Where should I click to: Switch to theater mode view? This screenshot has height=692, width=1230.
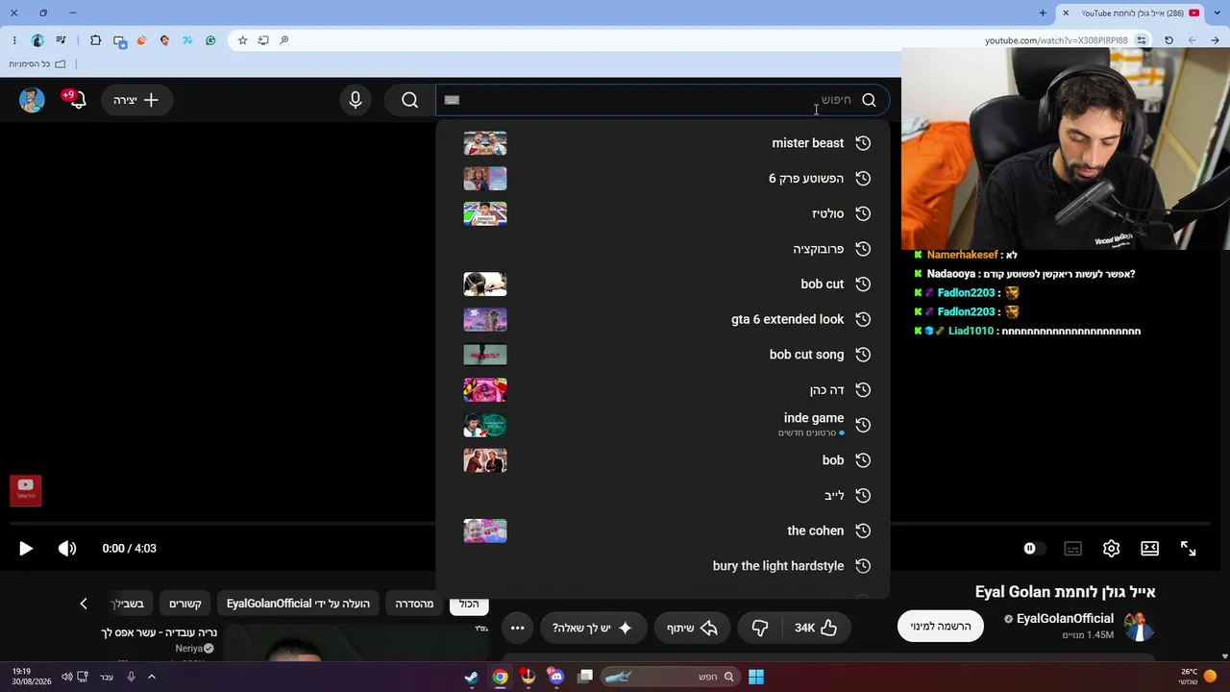[x=1150, y=549]
